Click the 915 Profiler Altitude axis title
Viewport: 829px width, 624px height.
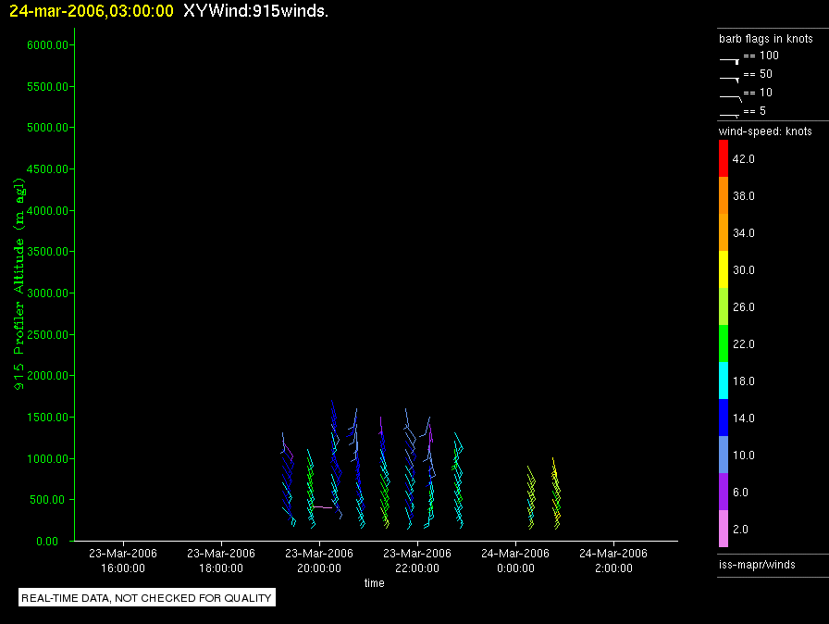pyautogui.click(x=19, y=284)
